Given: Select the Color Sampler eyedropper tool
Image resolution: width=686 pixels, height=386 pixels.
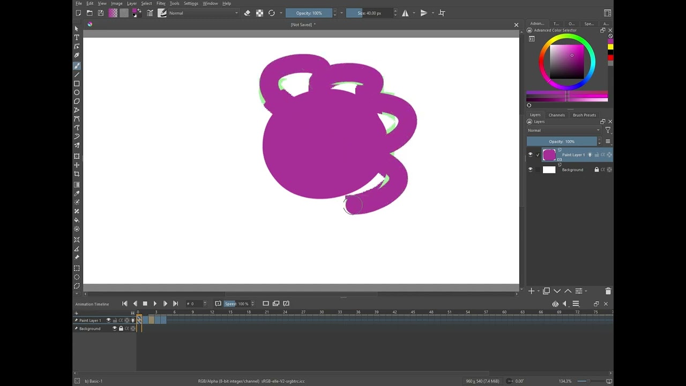Looking at the screenshot, I should pyautogui.click(x=77, y=194).
